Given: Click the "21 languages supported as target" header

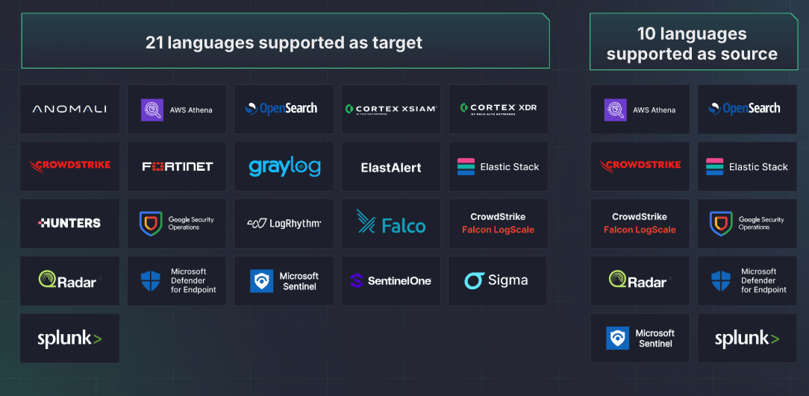Looking at the screenshot, I should coord(285,41).
